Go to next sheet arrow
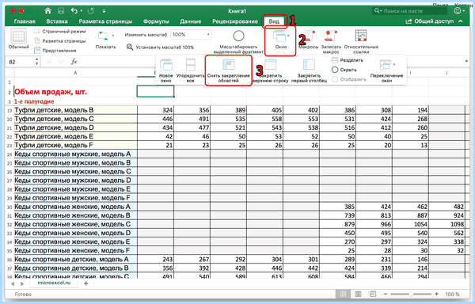 [22, 283]
